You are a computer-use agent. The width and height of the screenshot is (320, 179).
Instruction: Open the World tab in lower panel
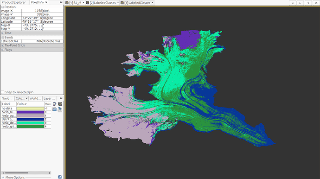(x=35, y=98)
